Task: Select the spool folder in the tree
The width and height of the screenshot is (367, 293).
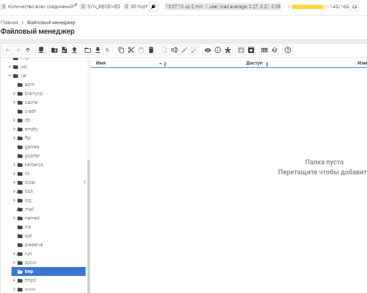Action: [x=31, y=262]
